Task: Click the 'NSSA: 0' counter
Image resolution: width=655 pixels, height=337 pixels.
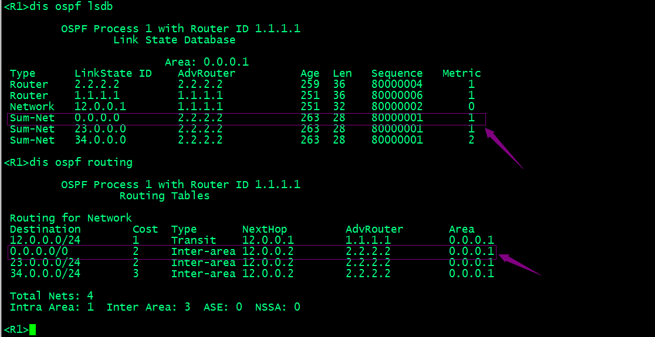Action: [x=278, y=307]
